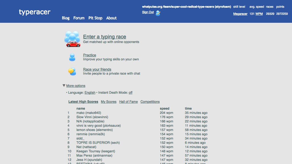Open the Pit Stop page

pyautogui.click(x=95, y=18)
